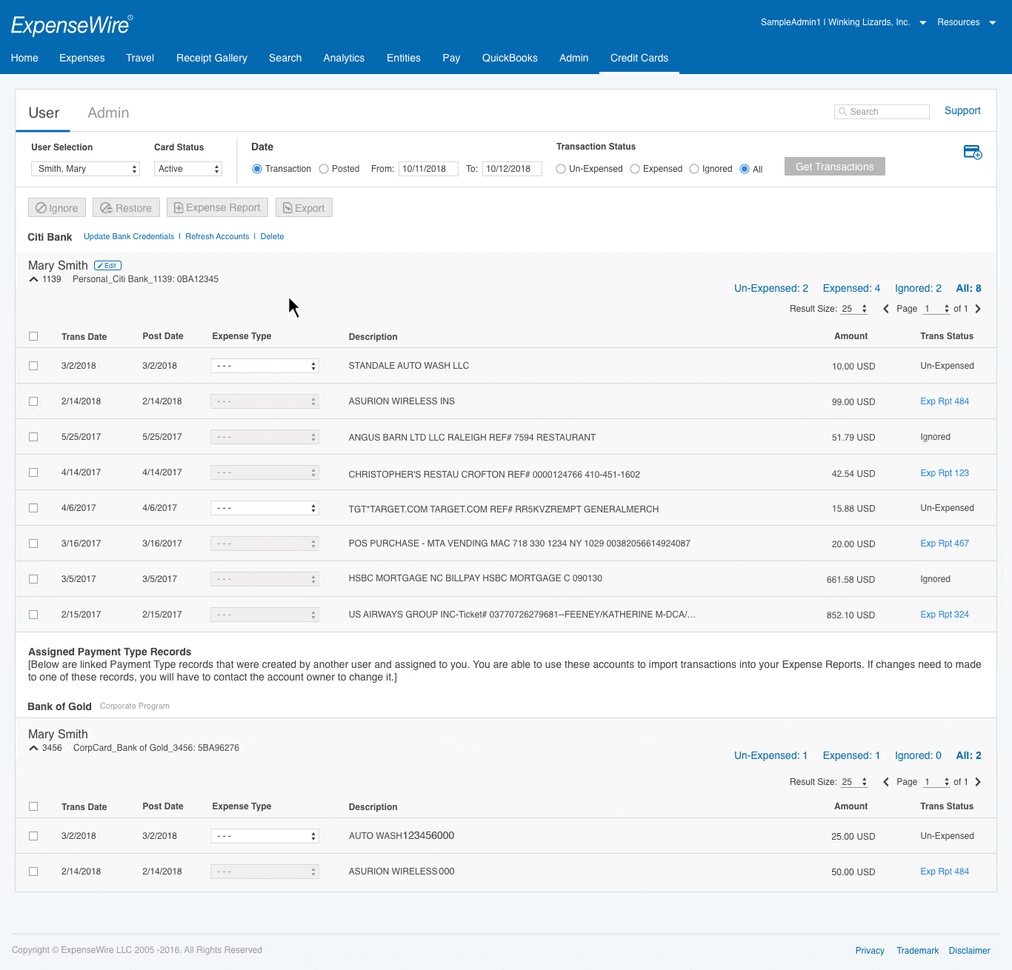Image resolution: width=1012 pixels, height=970 pixels.
Task: Open Expense Type for STANDALE AUTO WASH
Action: coord(264,366)
